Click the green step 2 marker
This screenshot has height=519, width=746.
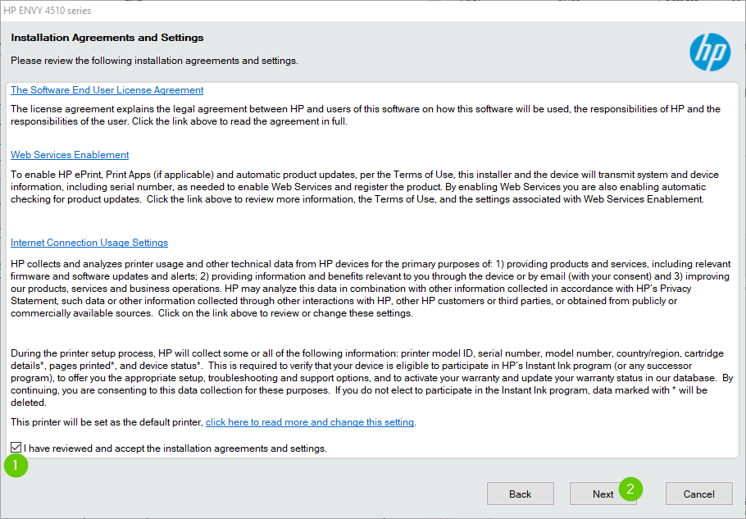click(631, 488)
